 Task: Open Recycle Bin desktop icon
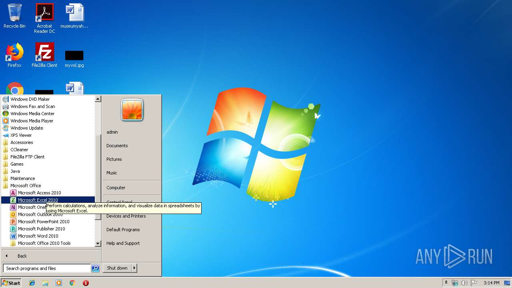pyautogui.click(x=14, y=16)
